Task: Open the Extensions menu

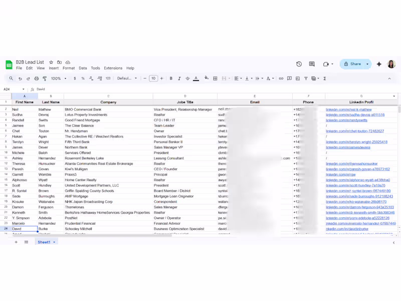Action: (113, 68)
